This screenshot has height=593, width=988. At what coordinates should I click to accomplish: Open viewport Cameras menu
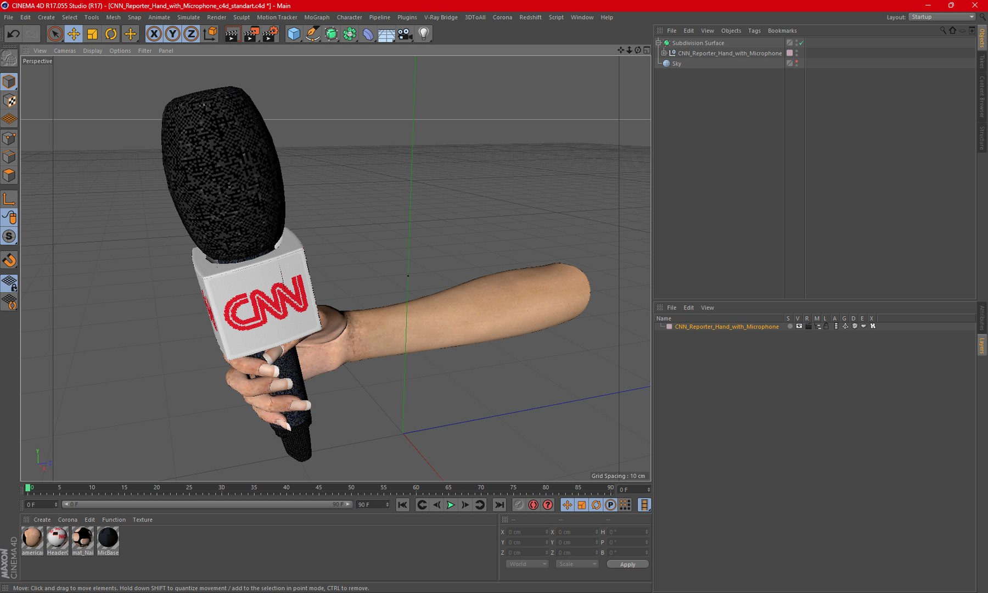[x=65, y=51]
